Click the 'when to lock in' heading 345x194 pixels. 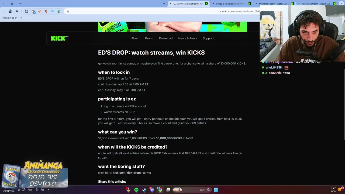pyautogui.click(x=114, y=72)
